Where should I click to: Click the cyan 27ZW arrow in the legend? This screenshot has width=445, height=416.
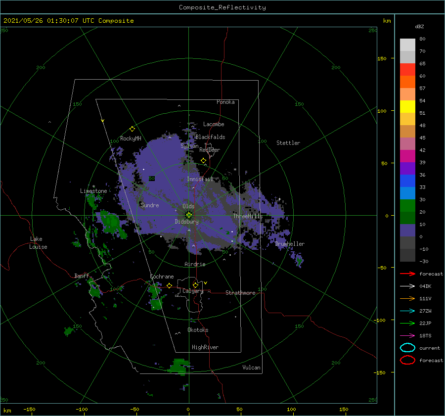407,311
